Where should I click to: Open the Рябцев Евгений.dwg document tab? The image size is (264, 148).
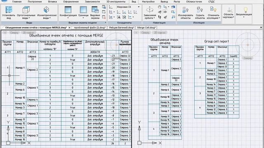(121, 28)
